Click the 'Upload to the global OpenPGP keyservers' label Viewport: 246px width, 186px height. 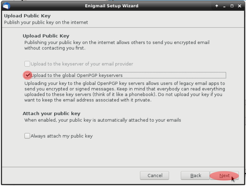(76, 75)
